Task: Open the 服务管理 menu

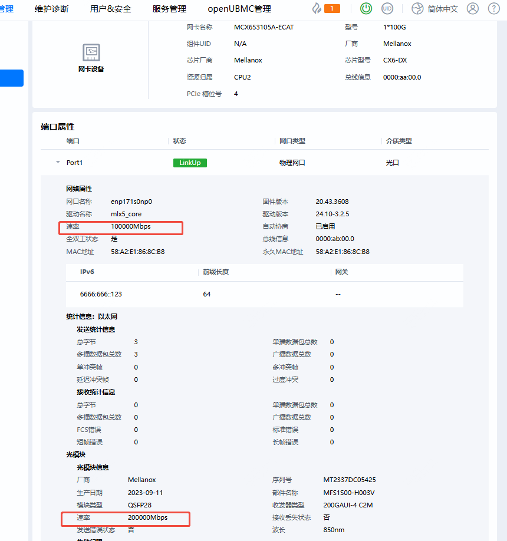Action: coord(169,9)
